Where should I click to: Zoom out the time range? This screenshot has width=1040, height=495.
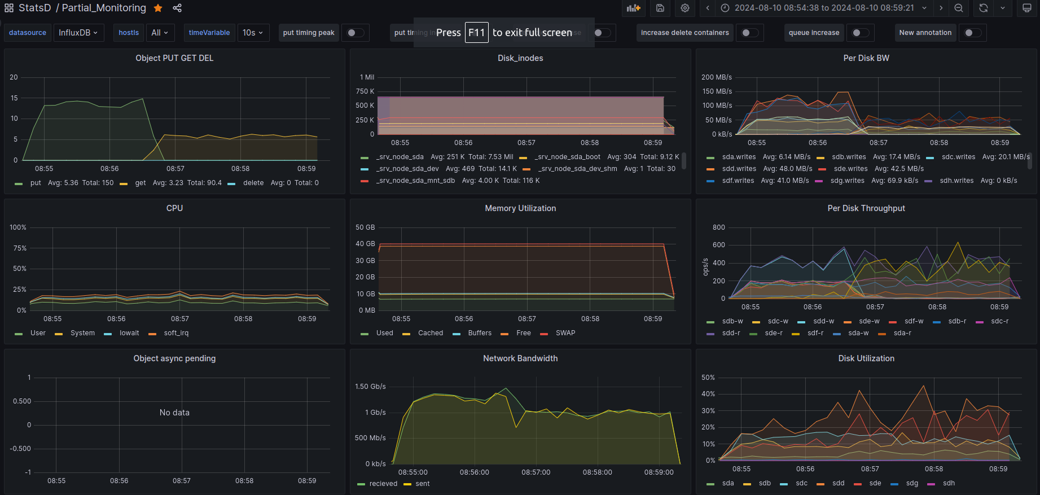tap(959, 8)
